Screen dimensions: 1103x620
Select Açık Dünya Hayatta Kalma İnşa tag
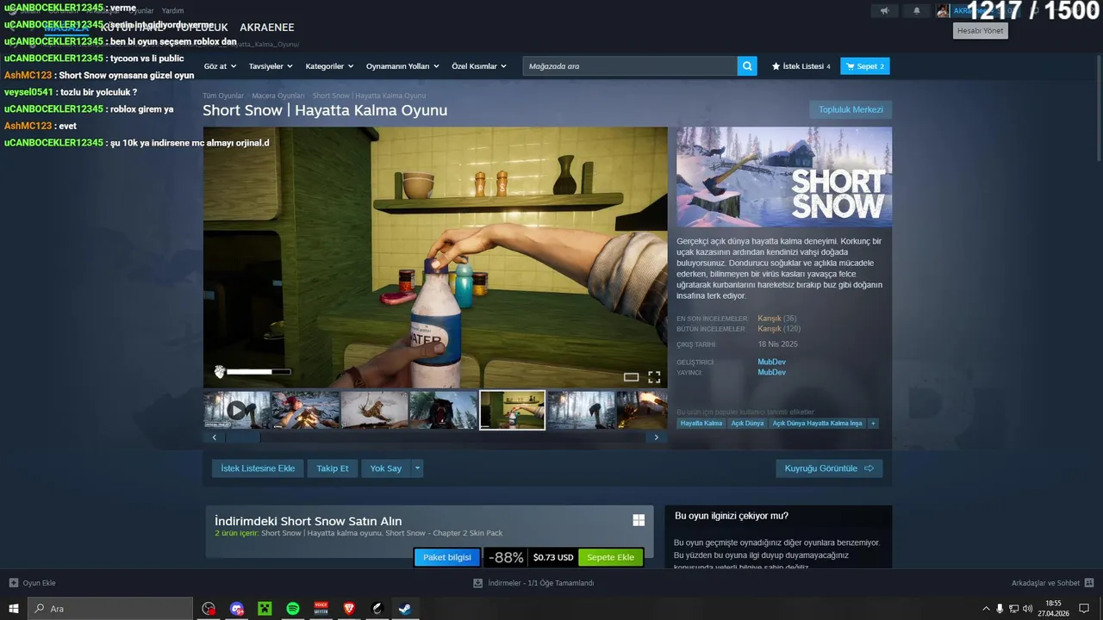(x=817, y=424)
